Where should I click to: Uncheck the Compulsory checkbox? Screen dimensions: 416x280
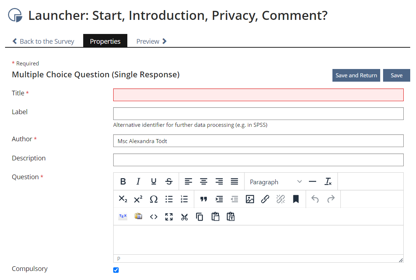click(116, 270)
